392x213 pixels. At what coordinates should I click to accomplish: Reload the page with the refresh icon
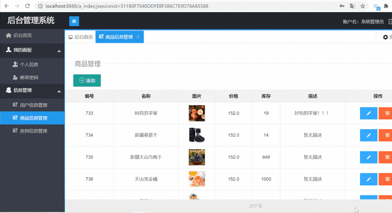point(27,6)
